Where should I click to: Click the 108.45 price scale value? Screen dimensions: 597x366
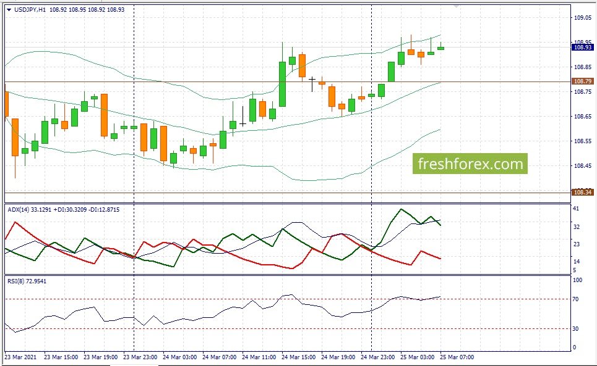tap(583, 165)
